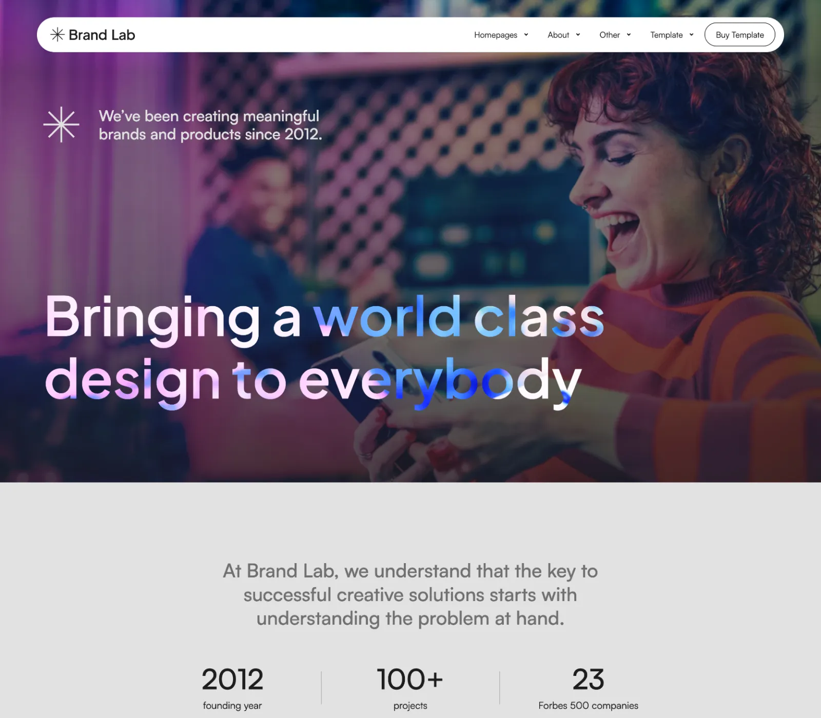Expand the Template dropdown chevron

click(691, 35)
